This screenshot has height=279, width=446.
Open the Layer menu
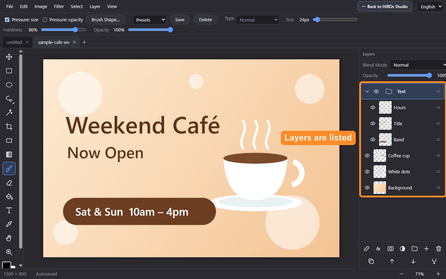pos(95,7)
